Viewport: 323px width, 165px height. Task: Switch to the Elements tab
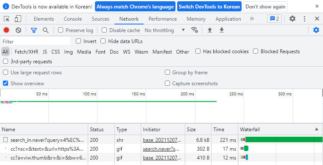point(44,19)
